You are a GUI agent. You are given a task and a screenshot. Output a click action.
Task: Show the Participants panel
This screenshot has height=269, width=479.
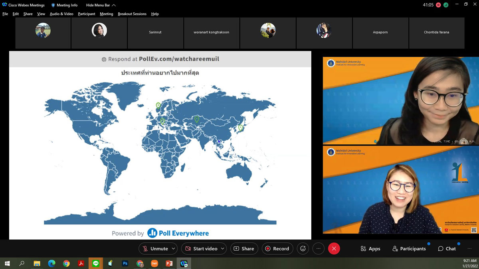click(x=409, y=249)
